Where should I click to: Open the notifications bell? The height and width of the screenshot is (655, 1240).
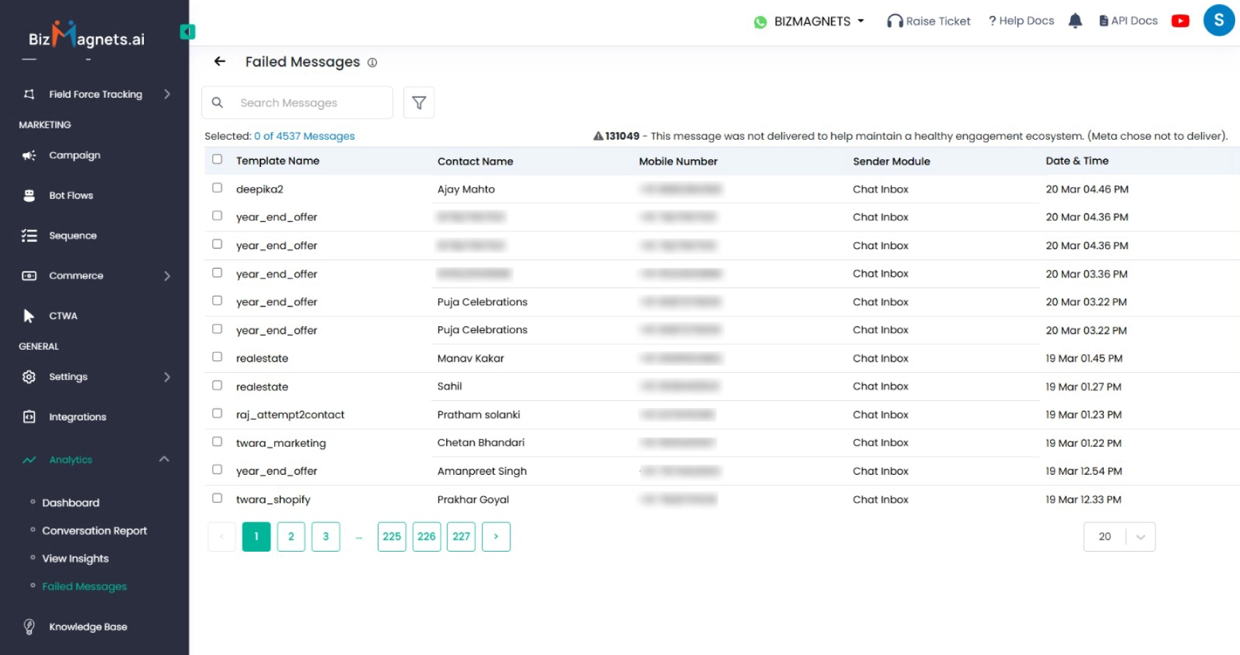click(x=1075, y=21)
